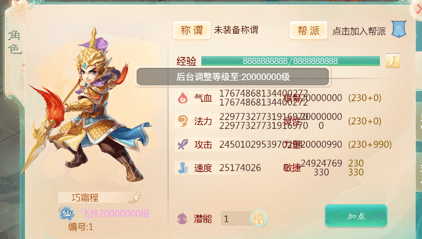Click the green experience progress bar
The height and width of the screenshot is (239, 422).
coord(291,61)
